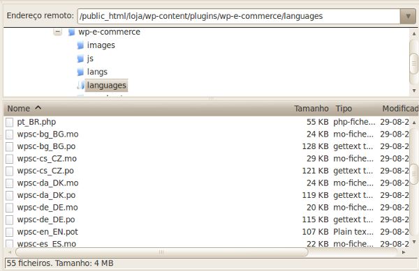Click the file list horizontal scrollbar thumb
This screenshot has width=419, height=271.
click(162, 251)
